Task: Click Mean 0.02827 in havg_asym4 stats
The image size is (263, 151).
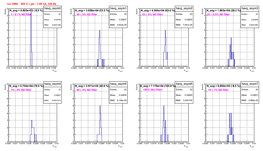Action: [53, 95]
